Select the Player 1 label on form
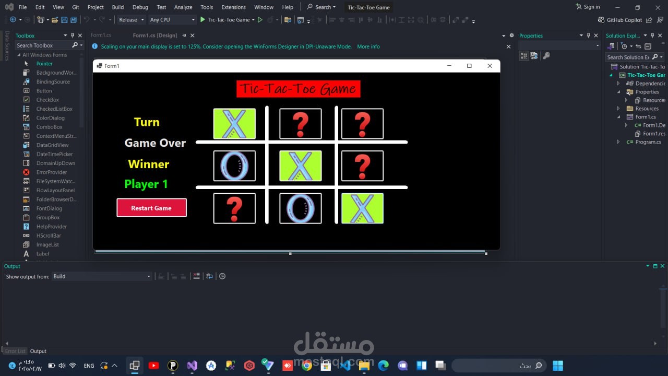The height and width of the screenshot is (376, 668). point(146,184)
